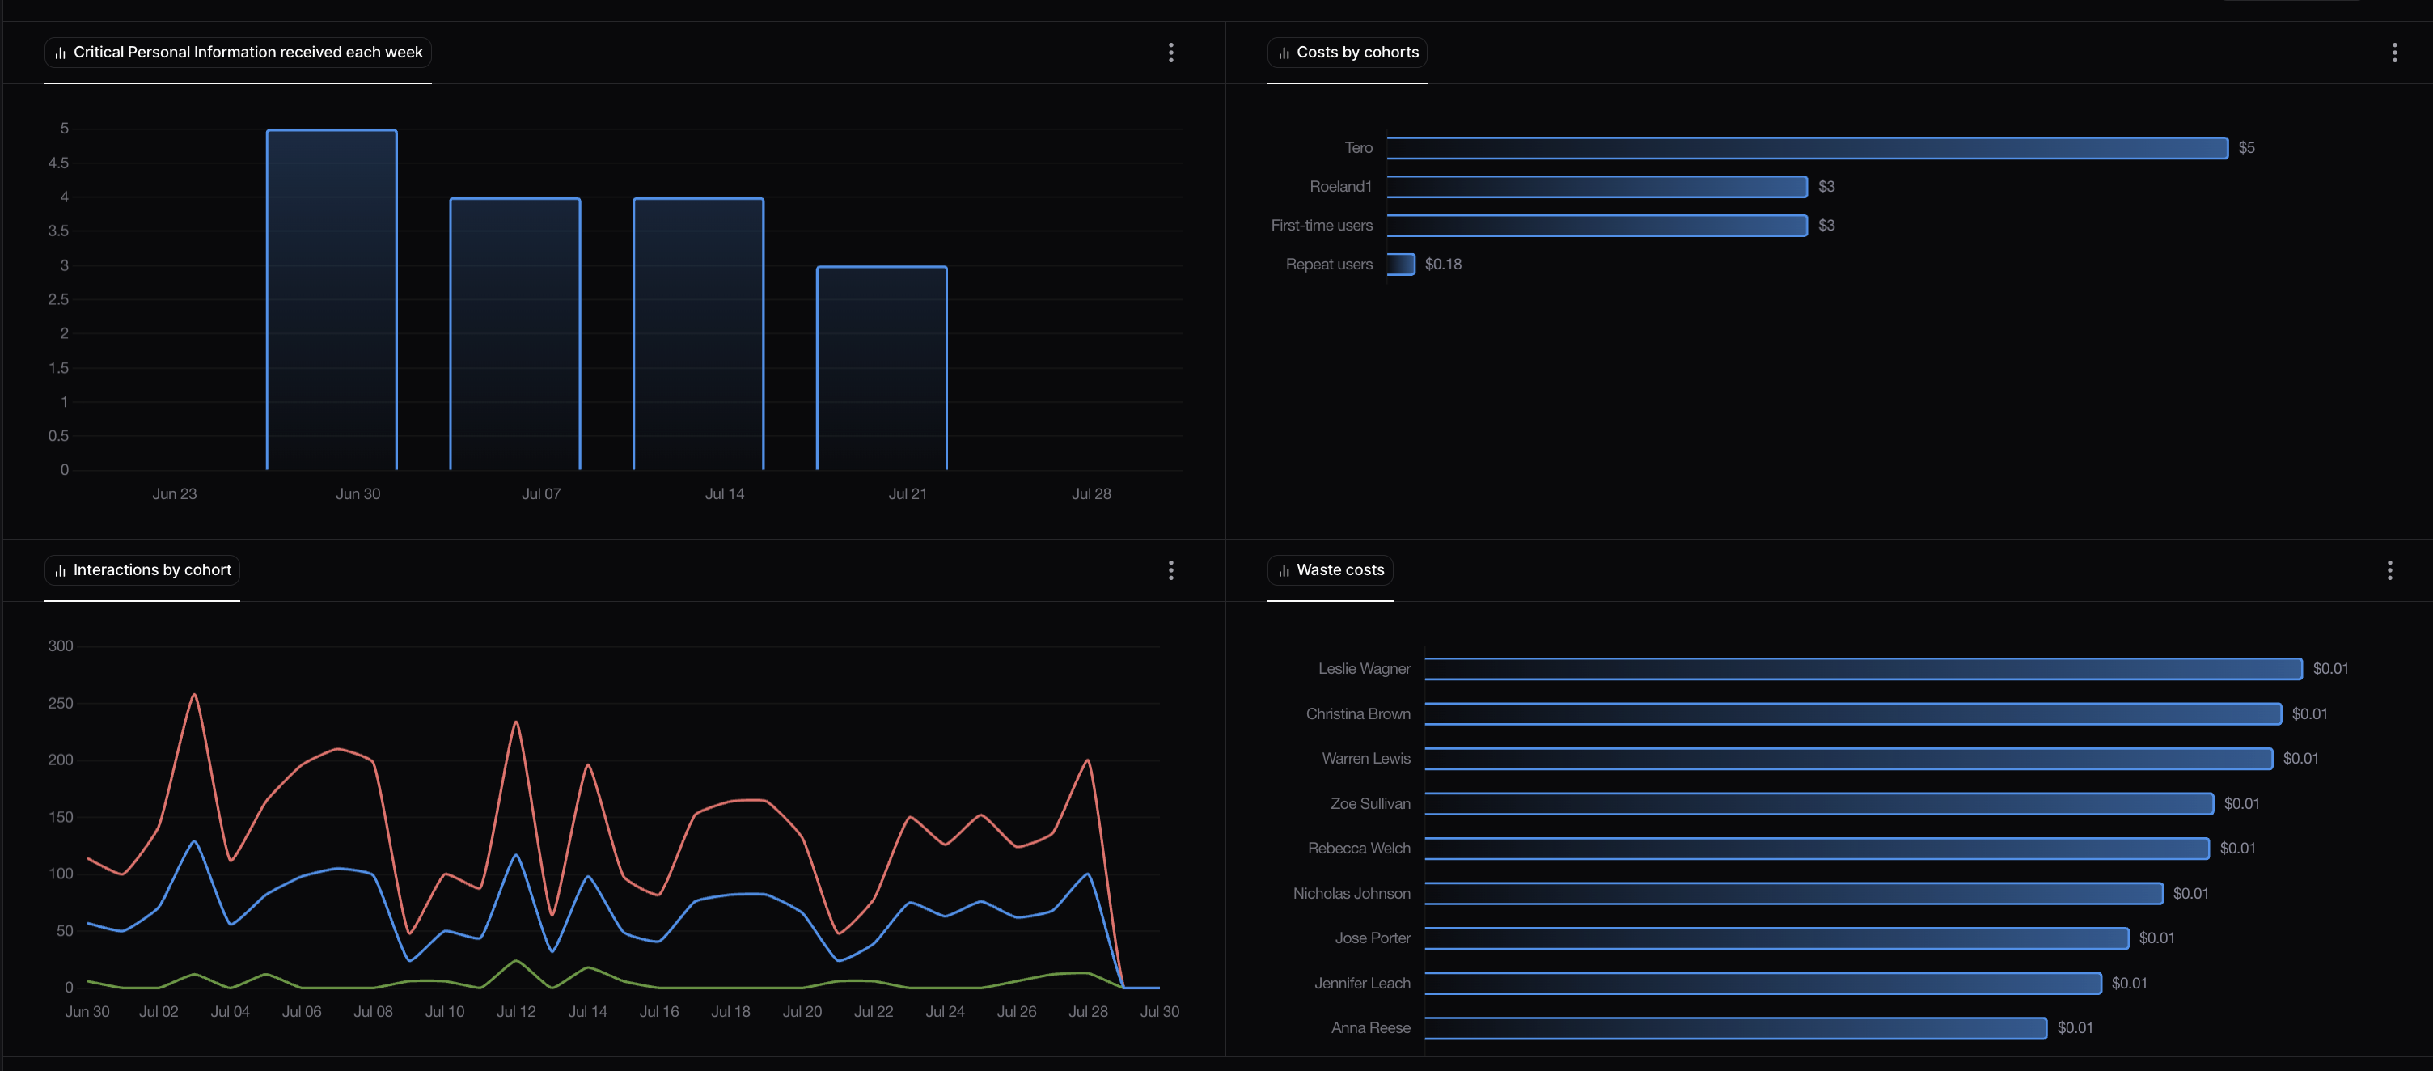Image resolution: width=2433 pixels, height=1071 pixels.
Task: Open the Costs by cohorts kebab menu
Action: (x=2393, y=53)
